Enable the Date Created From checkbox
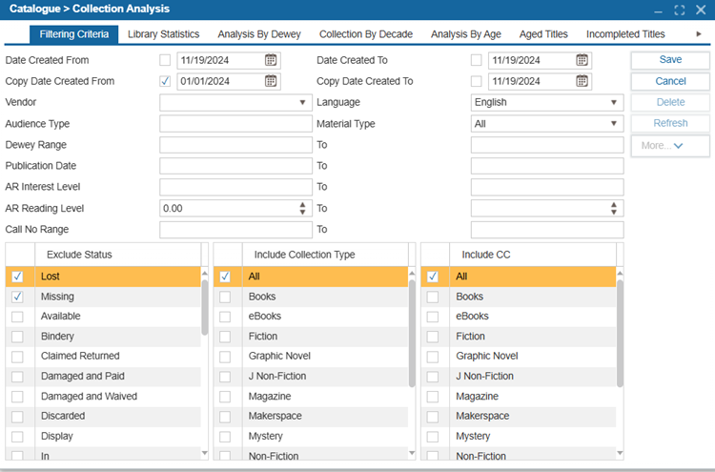Viewport: 715px width, 472px height. point(165,60)
